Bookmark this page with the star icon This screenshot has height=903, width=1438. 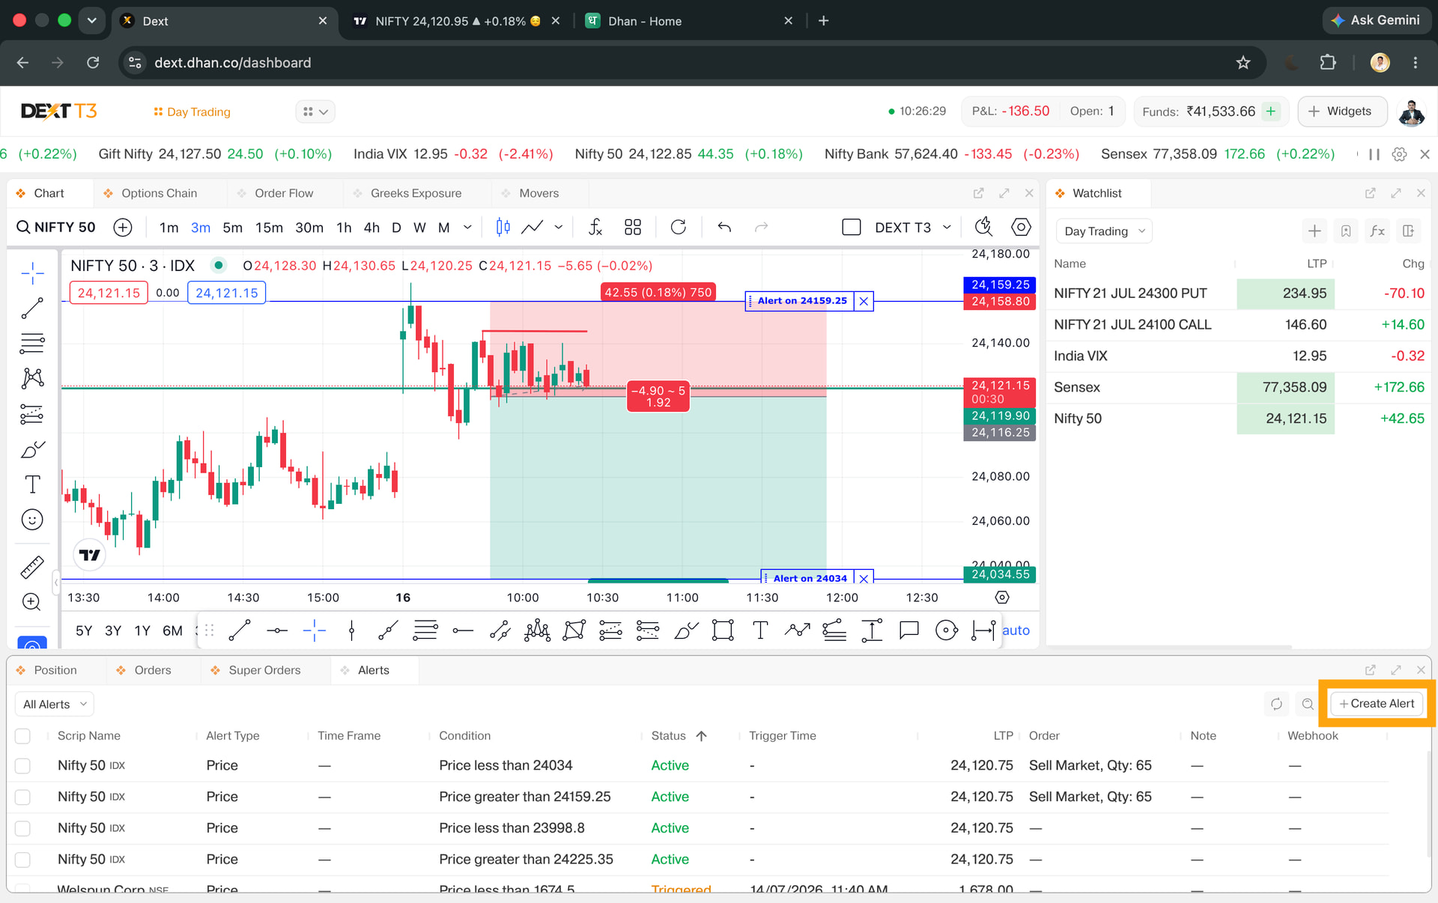click(1243, 63)
